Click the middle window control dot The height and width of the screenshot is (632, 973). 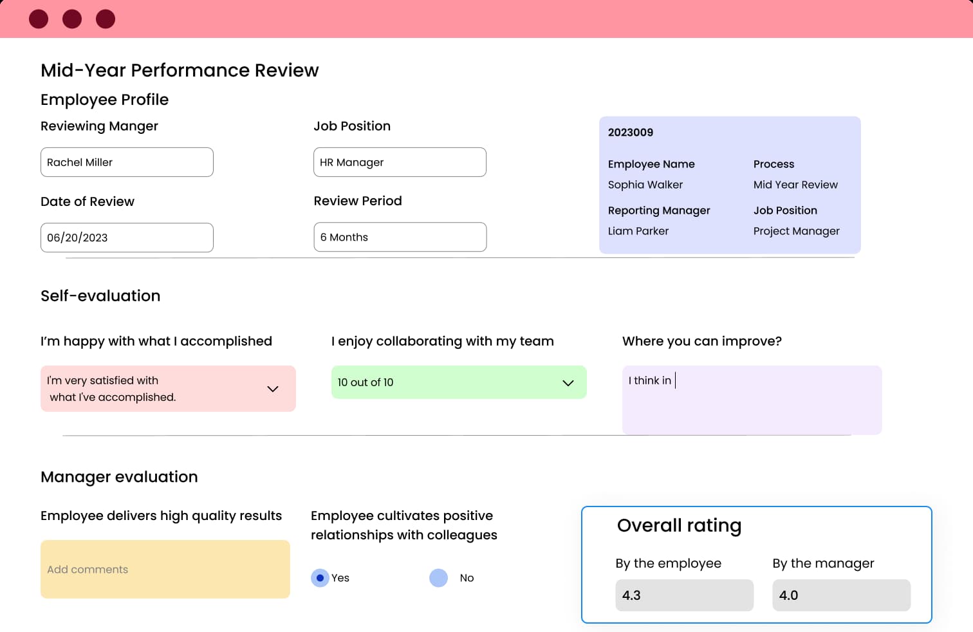pyautogui.click(x=72, y=19)
